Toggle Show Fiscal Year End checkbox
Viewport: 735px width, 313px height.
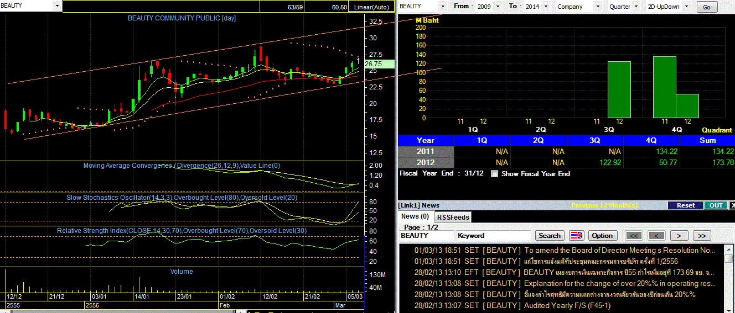495,173
